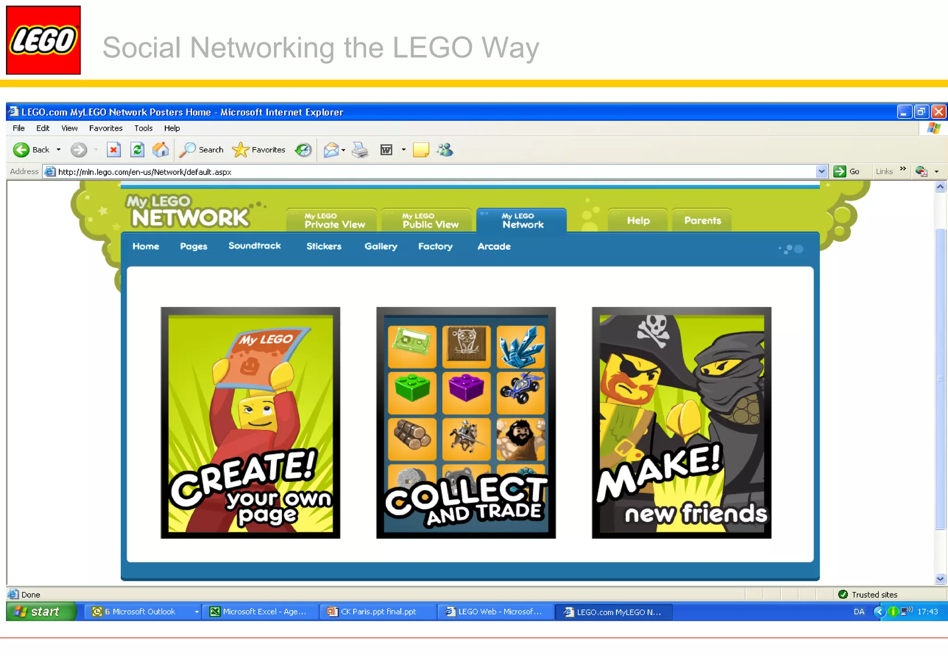948x656 pixels.
Task: Click the Factory navigation link
Action: coord(435,247)
